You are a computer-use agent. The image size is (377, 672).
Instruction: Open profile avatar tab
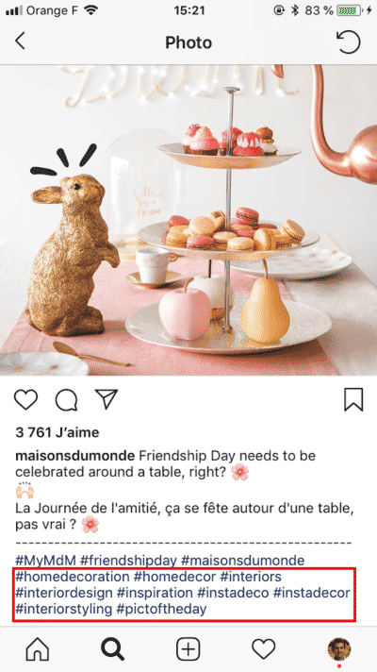(339, 649)
